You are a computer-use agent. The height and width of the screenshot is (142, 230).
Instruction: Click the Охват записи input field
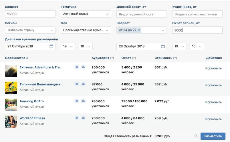[197, 30]
